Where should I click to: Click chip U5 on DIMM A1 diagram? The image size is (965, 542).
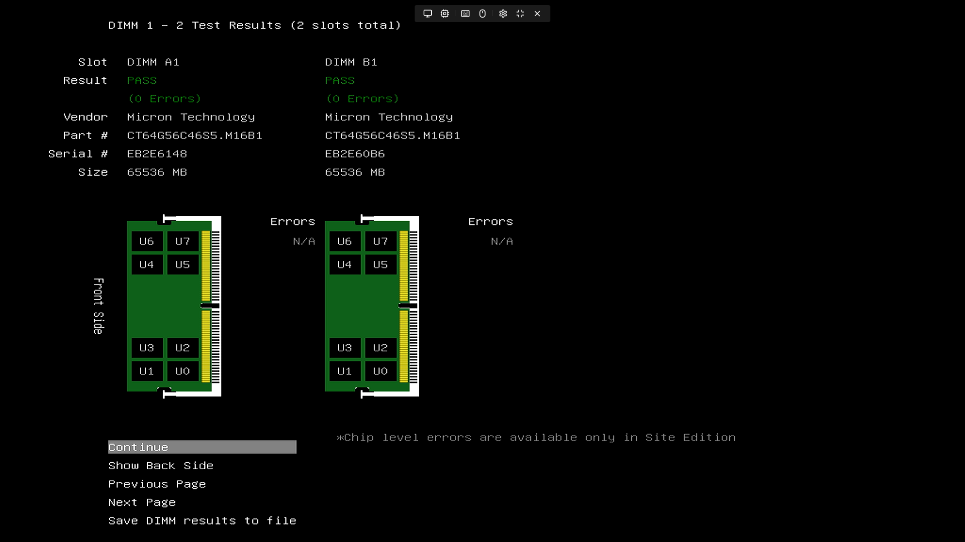pyautogui.click(x=182, y=264)
